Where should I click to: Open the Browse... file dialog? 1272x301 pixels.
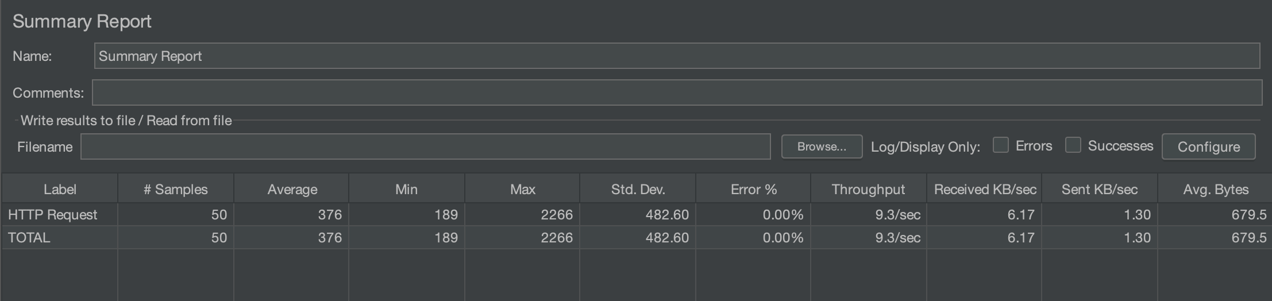(x=822, y=146)
